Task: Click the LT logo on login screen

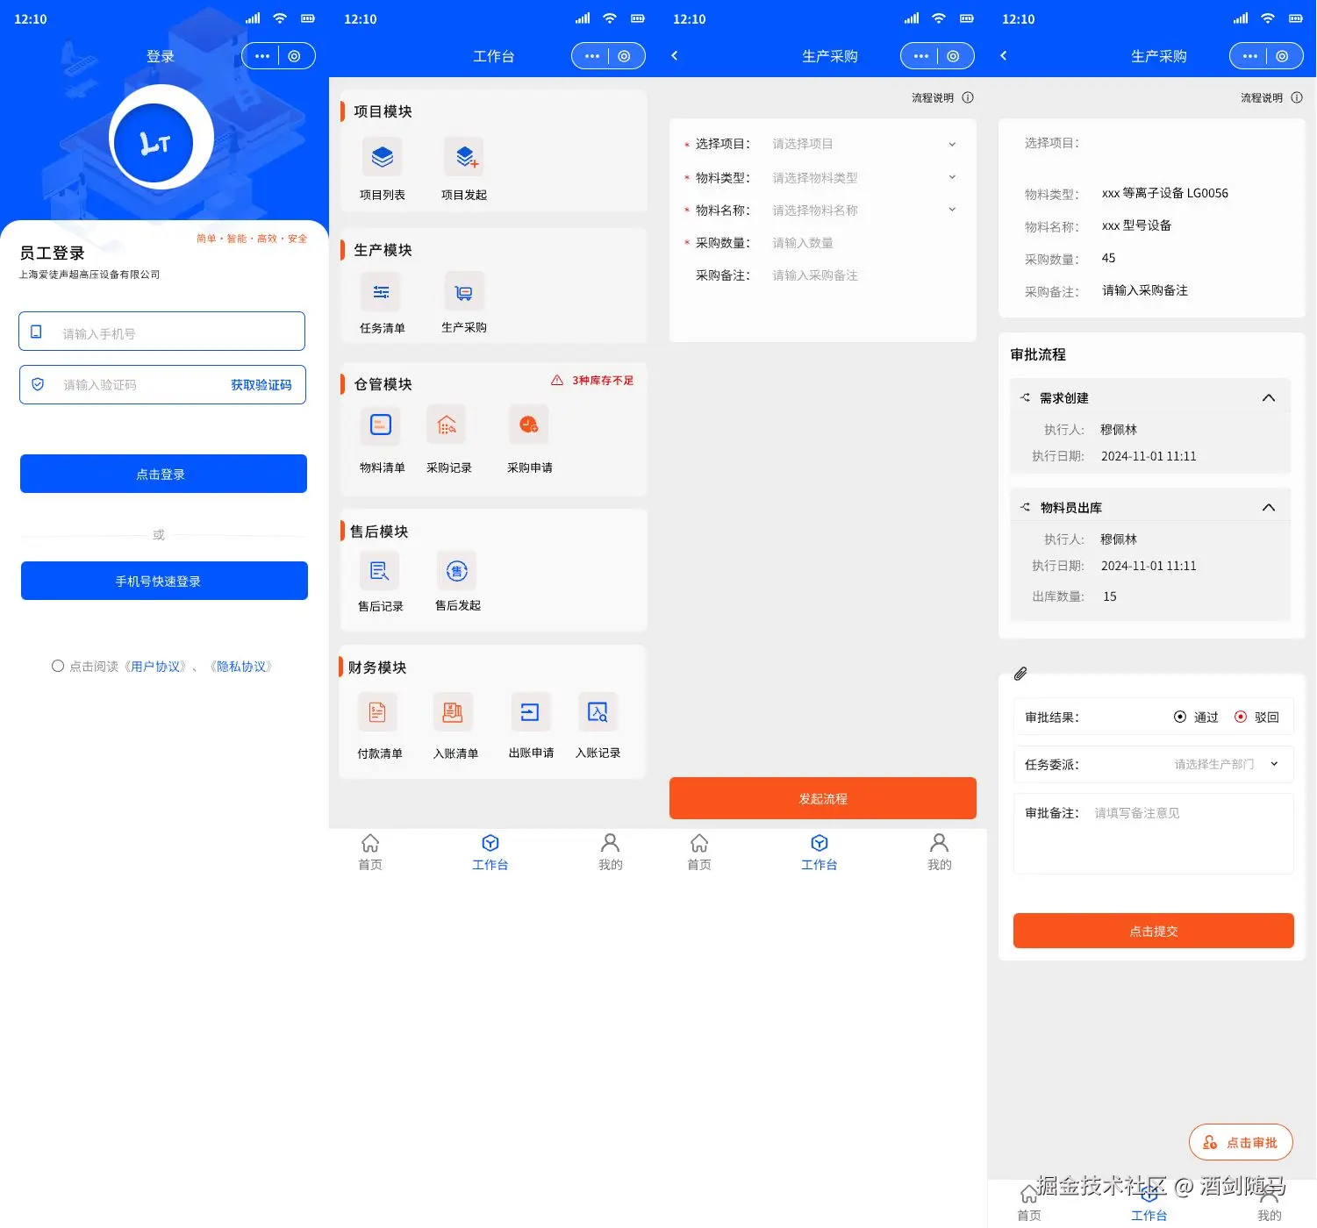Action: pyautogui.click(x=154, y=143)
